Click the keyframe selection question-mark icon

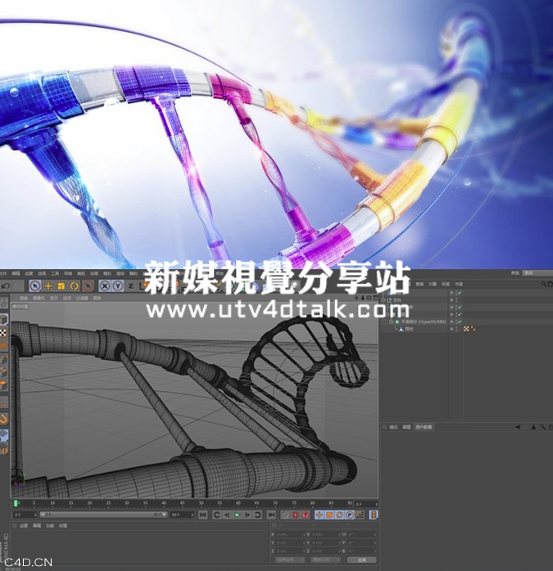pos(306,515)
